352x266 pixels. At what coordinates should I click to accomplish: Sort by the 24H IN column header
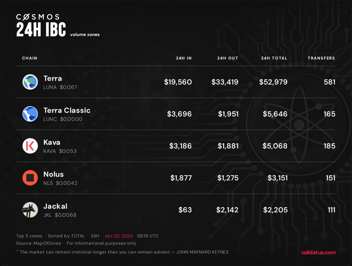(x=184, y=58)
